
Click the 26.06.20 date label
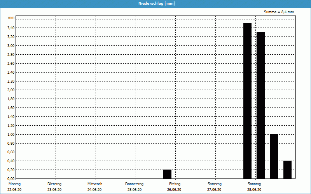(x=174, y=190)
